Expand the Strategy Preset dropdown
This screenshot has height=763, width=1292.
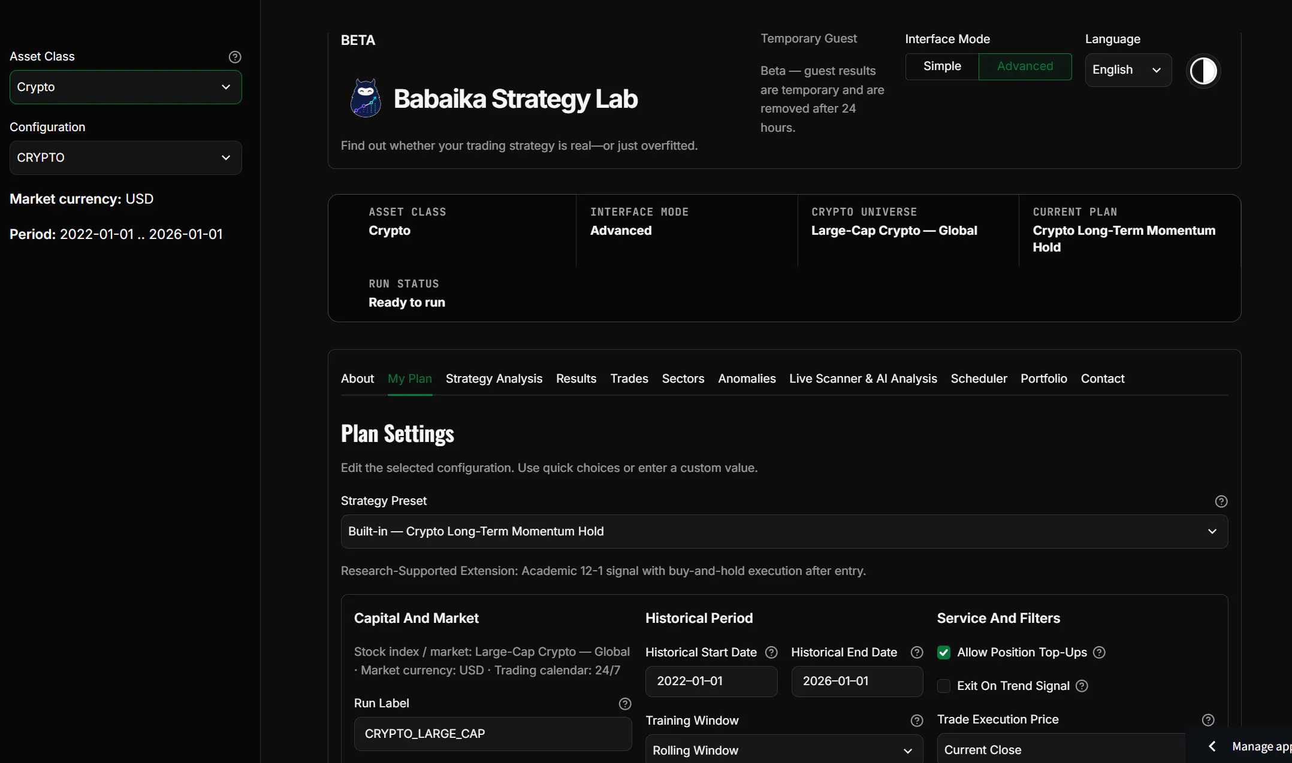pos(784,531)
